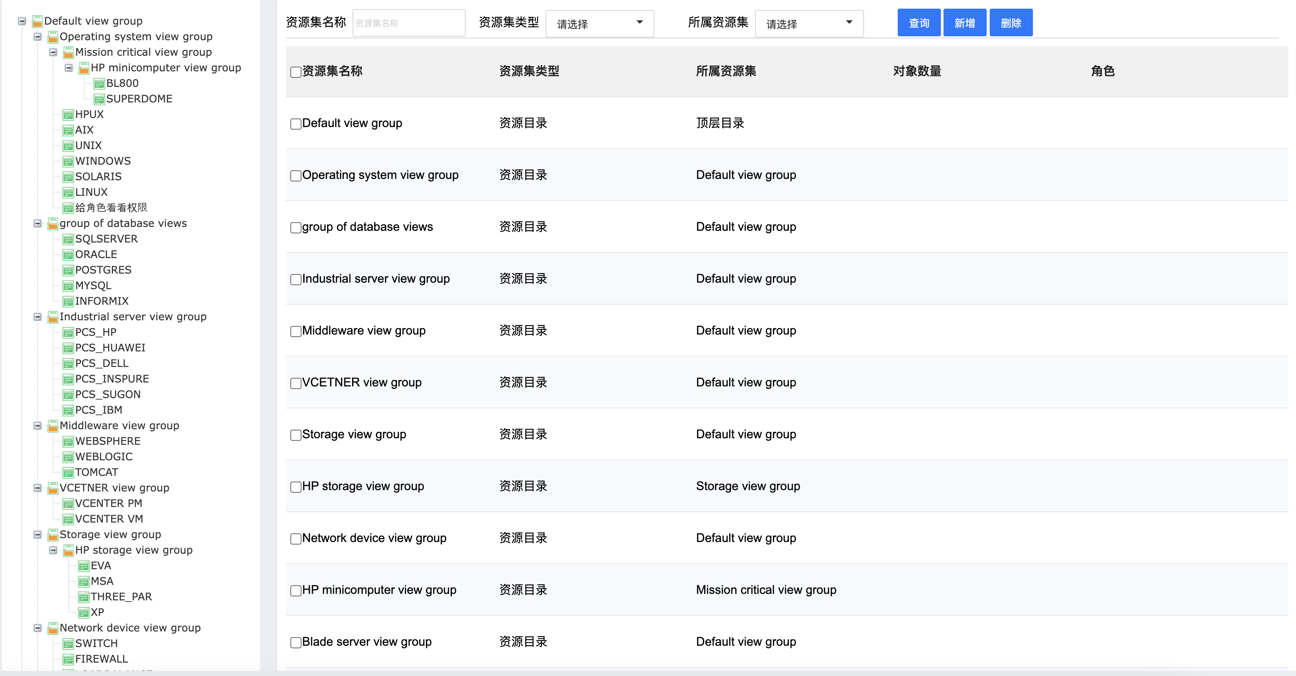Screen dimensions: 1296x676
Task: Click the SUPERDOME leaf node icon
Action: tap(100, 100)
